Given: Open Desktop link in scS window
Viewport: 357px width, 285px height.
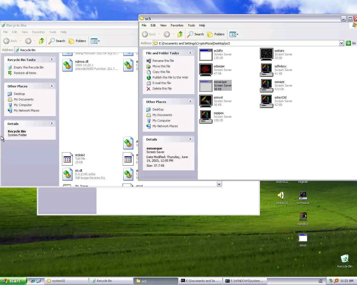Looking at the screenshot, I should pyautogui.click(x=158, y=109).
